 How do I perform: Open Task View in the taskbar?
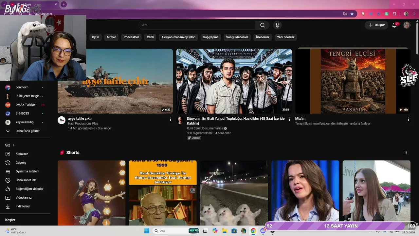coord(205,231)
